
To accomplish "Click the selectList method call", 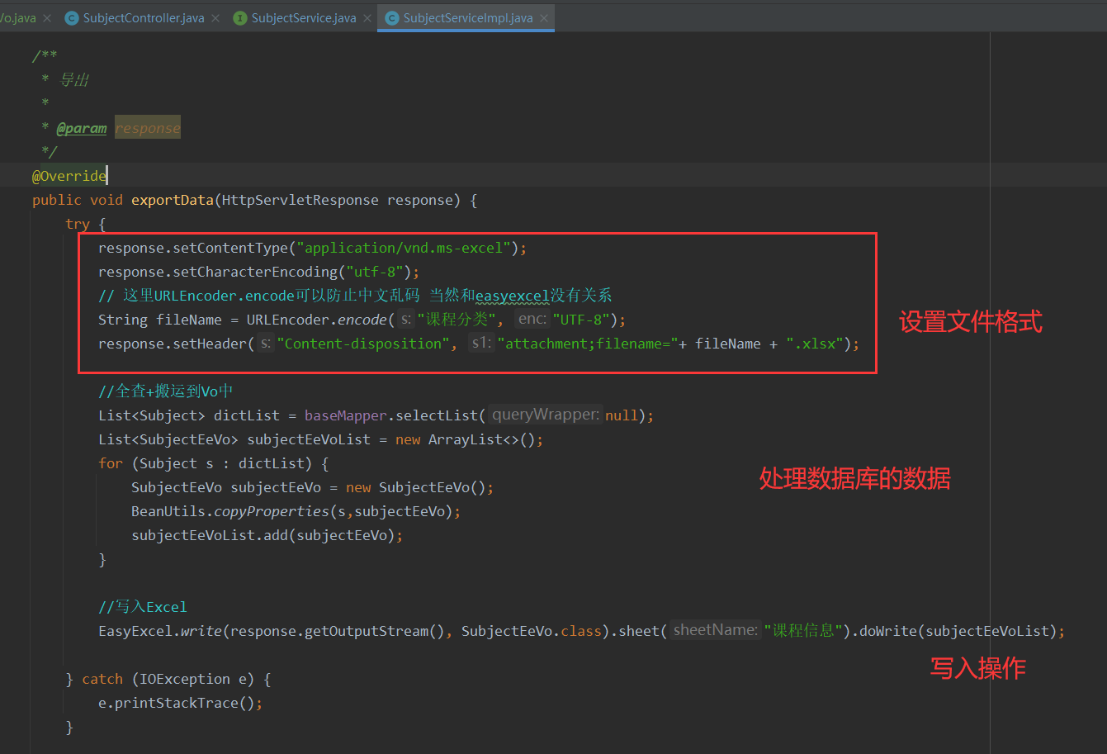I will pyautogui.click(x=437, y=415).
